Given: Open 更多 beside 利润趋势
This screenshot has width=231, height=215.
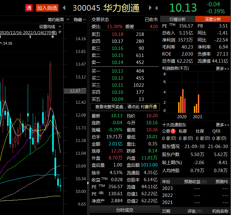Looking at the screenshot, I should pyautogui.click(x=222, y=68).
